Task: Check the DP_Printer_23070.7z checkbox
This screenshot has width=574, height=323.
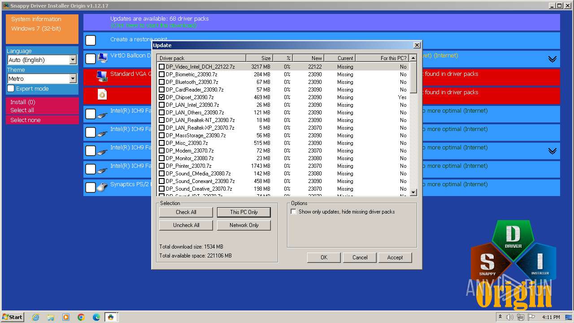Action: pyautogui.click(x=162, y=166)
